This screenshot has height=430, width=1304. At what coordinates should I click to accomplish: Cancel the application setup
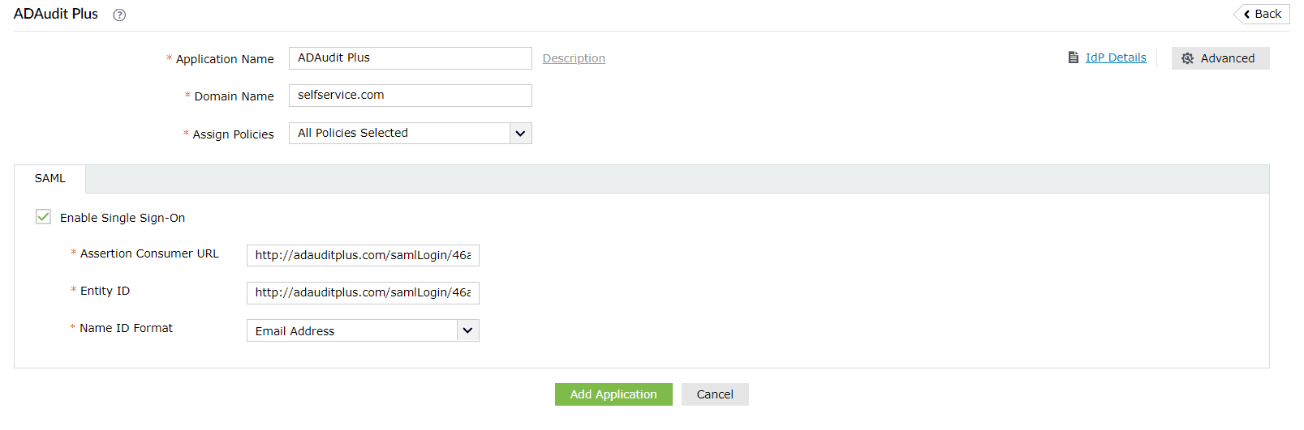[x=714, y=394]
